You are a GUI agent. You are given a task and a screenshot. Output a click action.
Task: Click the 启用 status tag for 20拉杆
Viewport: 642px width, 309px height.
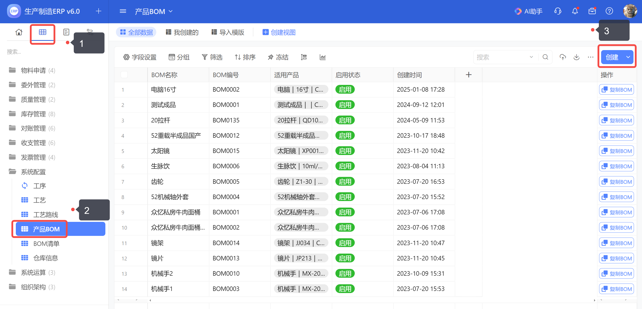click(345, 120)
